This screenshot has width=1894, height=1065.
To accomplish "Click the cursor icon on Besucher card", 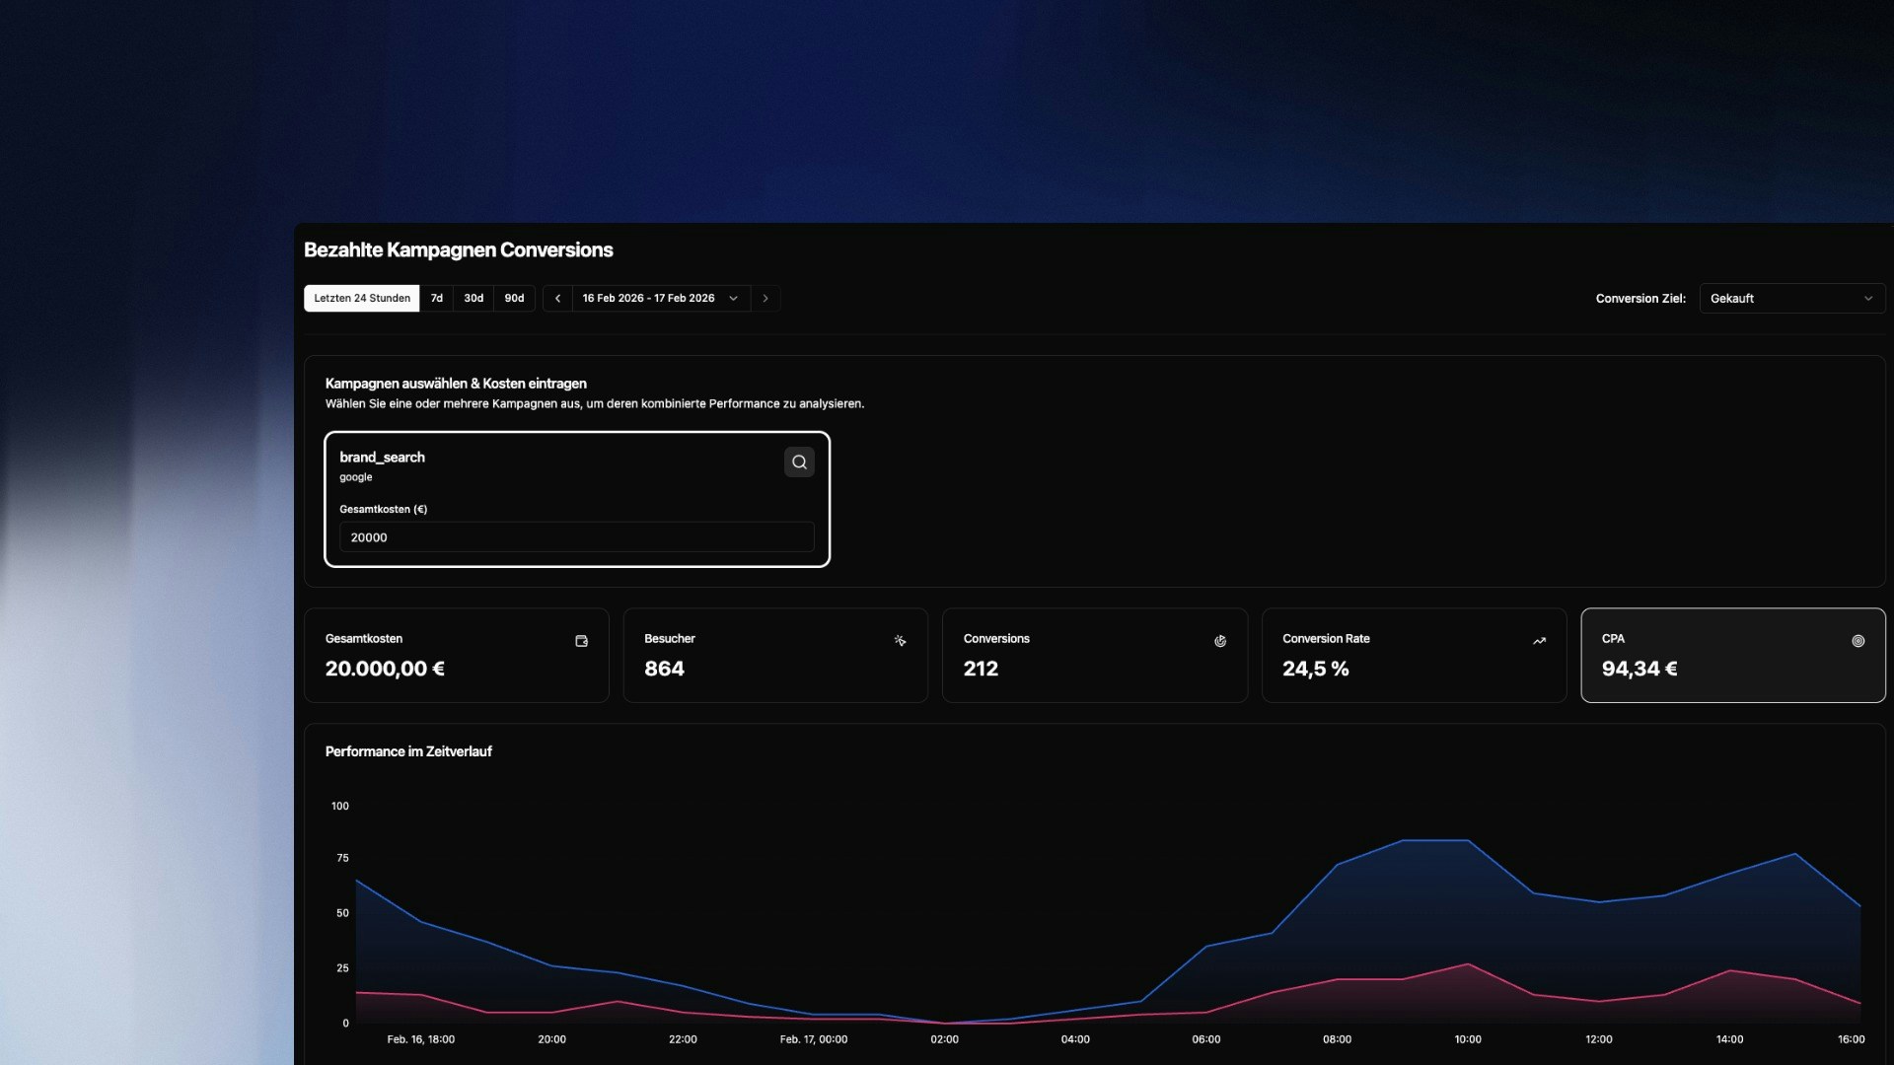I will pos(900,641).
